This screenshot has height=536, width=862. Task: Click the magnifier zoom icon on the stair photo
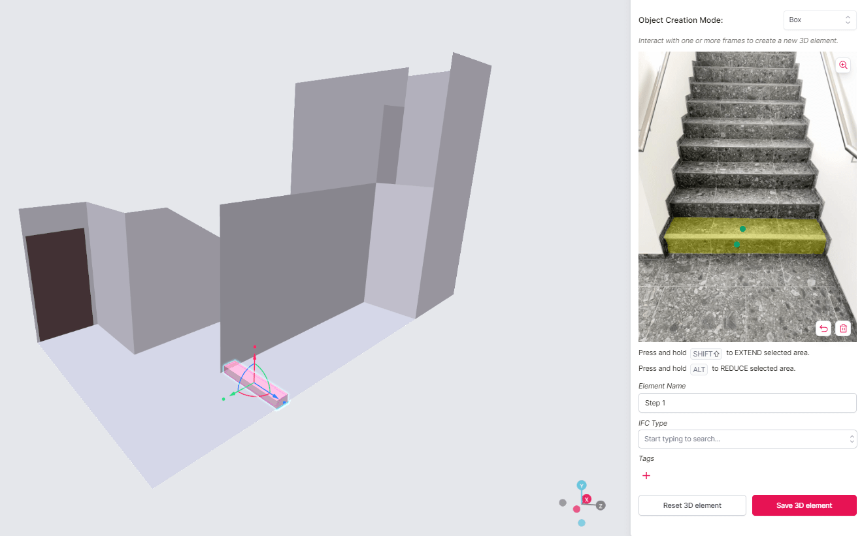(843, 65)
